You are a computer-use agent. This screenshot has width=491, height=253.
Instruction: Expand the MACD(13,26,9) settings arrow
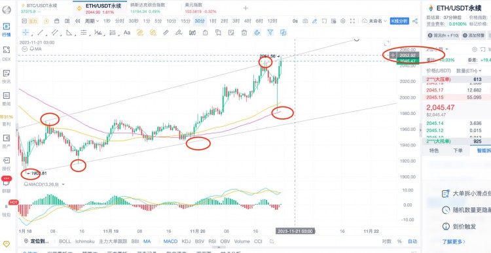pyautogui.click(x=64, y=184)
